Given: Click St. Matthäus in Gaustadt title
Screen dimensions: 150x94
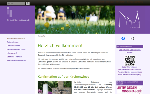Looking at the screenshot, I should [18, 20].
